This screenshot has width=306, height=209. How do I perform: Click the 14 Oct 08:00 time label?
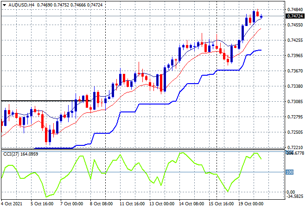[x=191, y=204]
